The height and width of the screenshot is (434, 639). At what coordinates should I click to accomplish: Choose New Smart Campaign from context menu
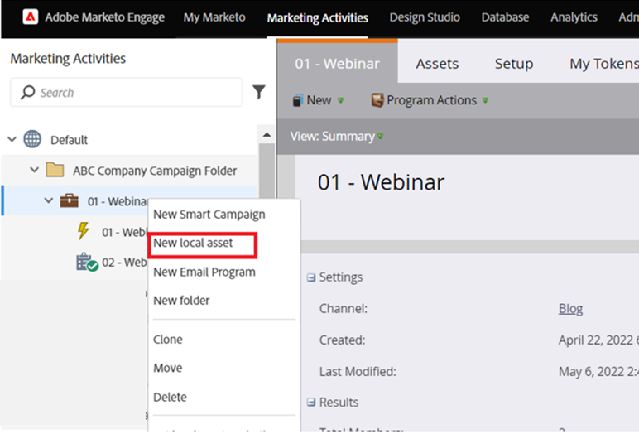point(209,215)
